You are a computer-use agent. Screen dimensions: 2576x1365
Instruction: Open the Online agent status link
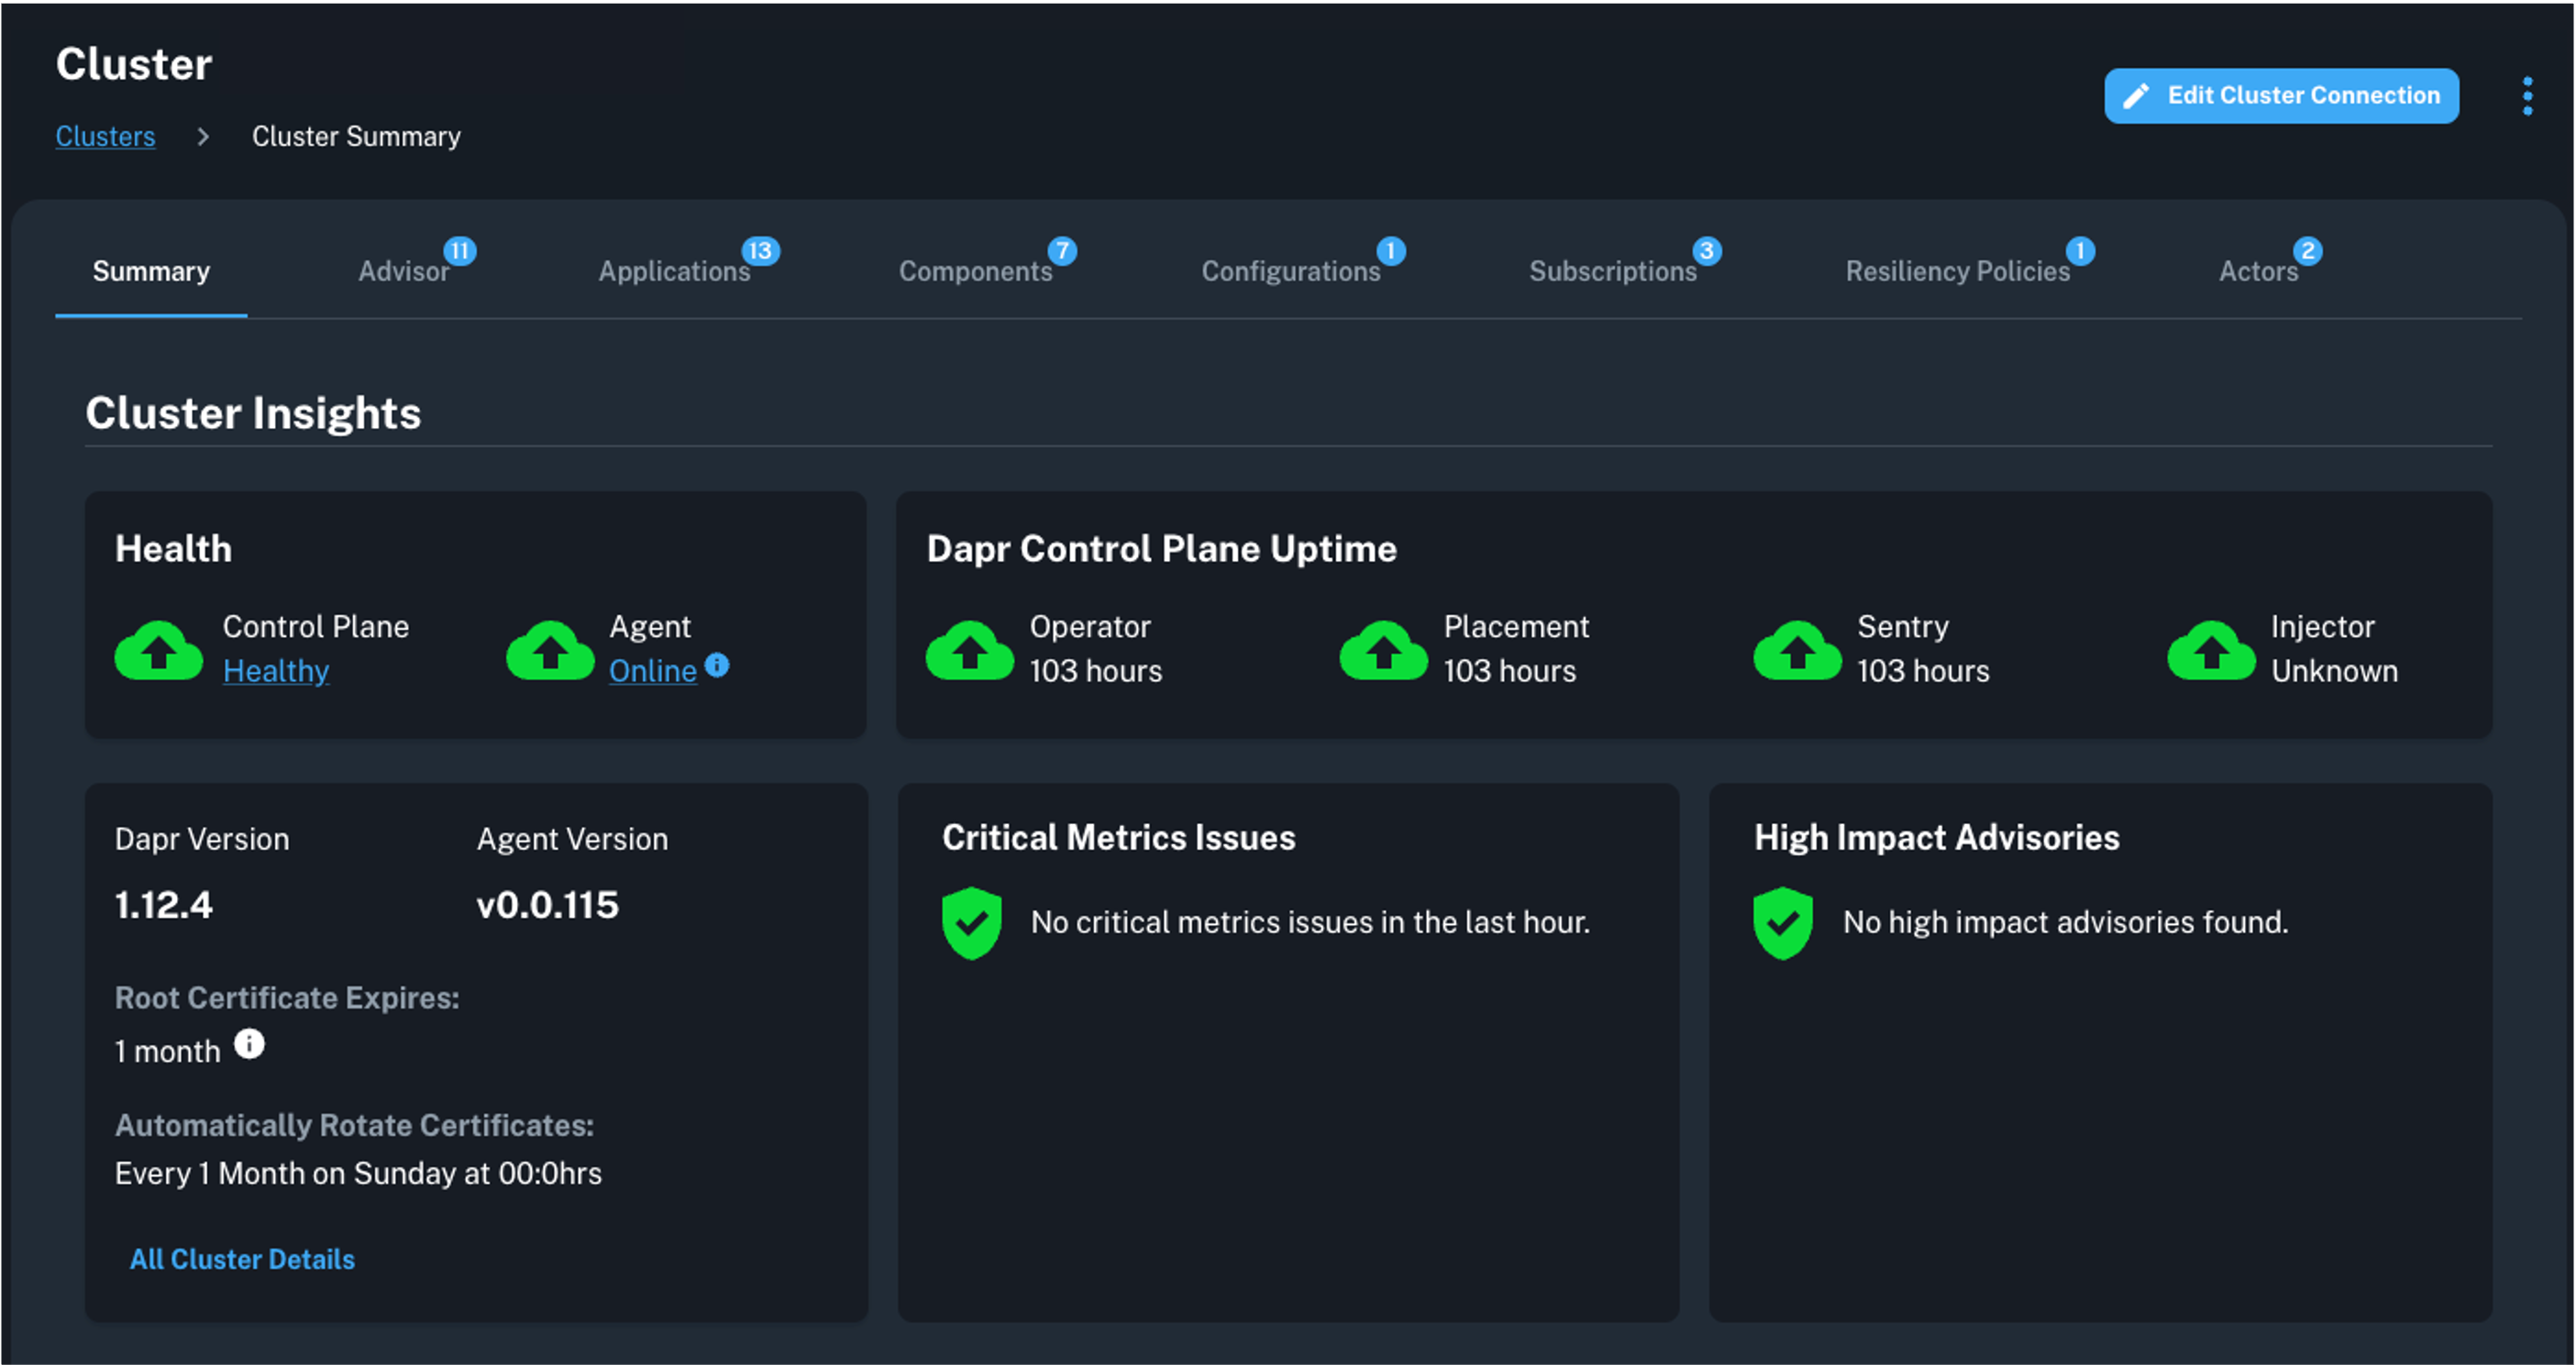pos(652,670)
